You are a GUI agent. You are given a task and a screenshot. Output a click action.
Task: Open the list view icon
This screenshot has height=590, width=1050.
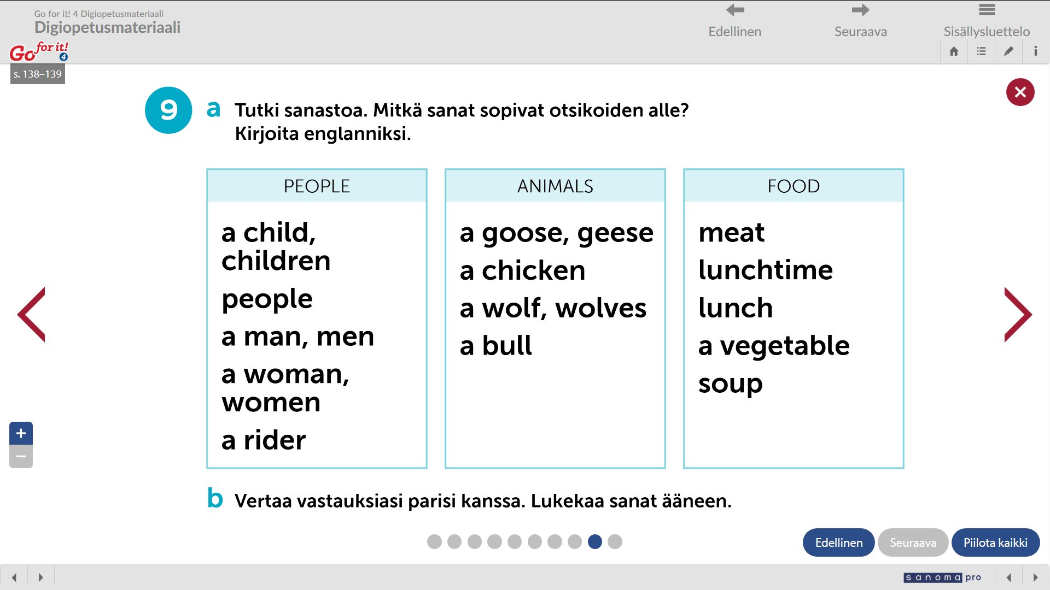(982, 51)
